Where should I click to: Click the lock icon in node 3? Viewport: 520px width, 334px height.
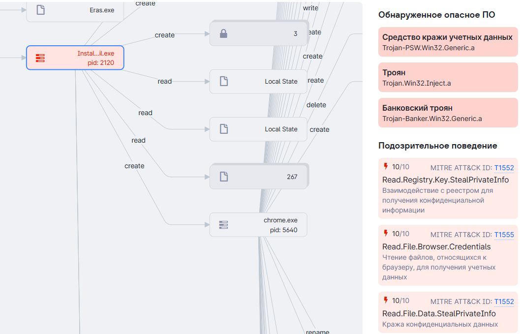point(223,34)
